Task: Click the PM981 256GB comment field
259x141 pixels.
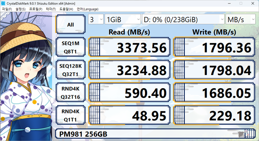Action: [x=155, y=134]
